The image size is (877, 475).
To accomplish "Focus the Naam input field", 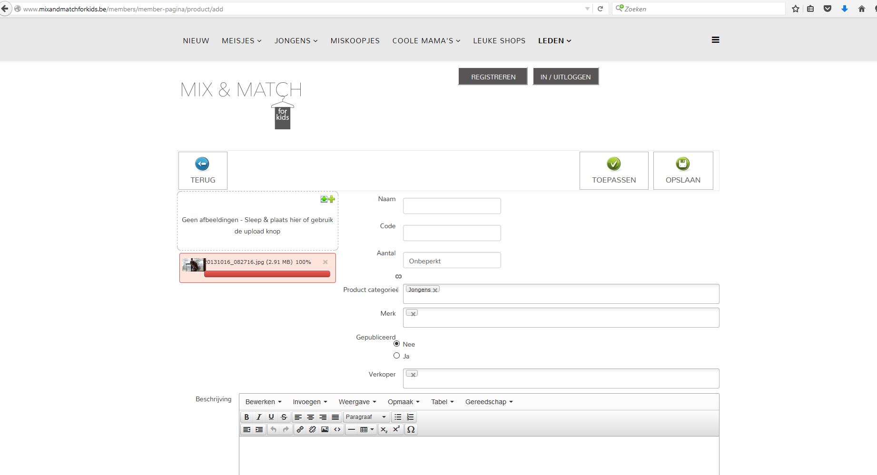I will coord(452,206).
